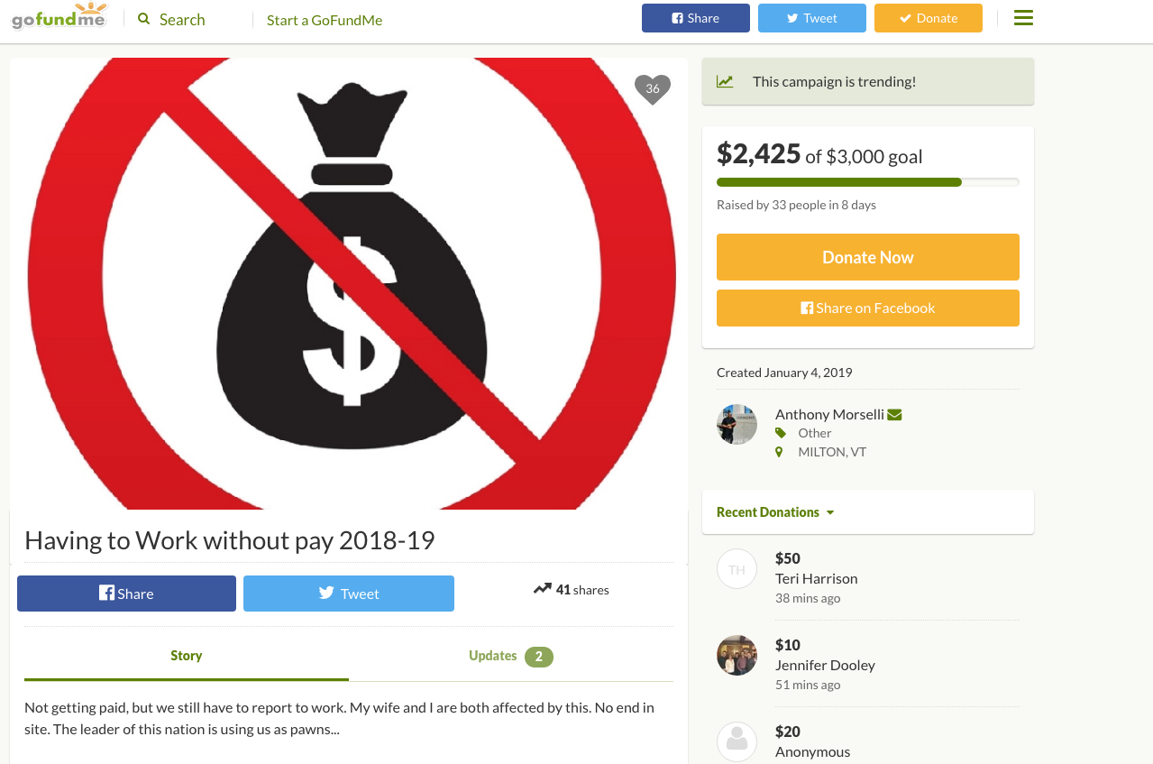The image size is (1153, 764).
Task: Switch to the Story tab
Action: [x=187, y=656]
